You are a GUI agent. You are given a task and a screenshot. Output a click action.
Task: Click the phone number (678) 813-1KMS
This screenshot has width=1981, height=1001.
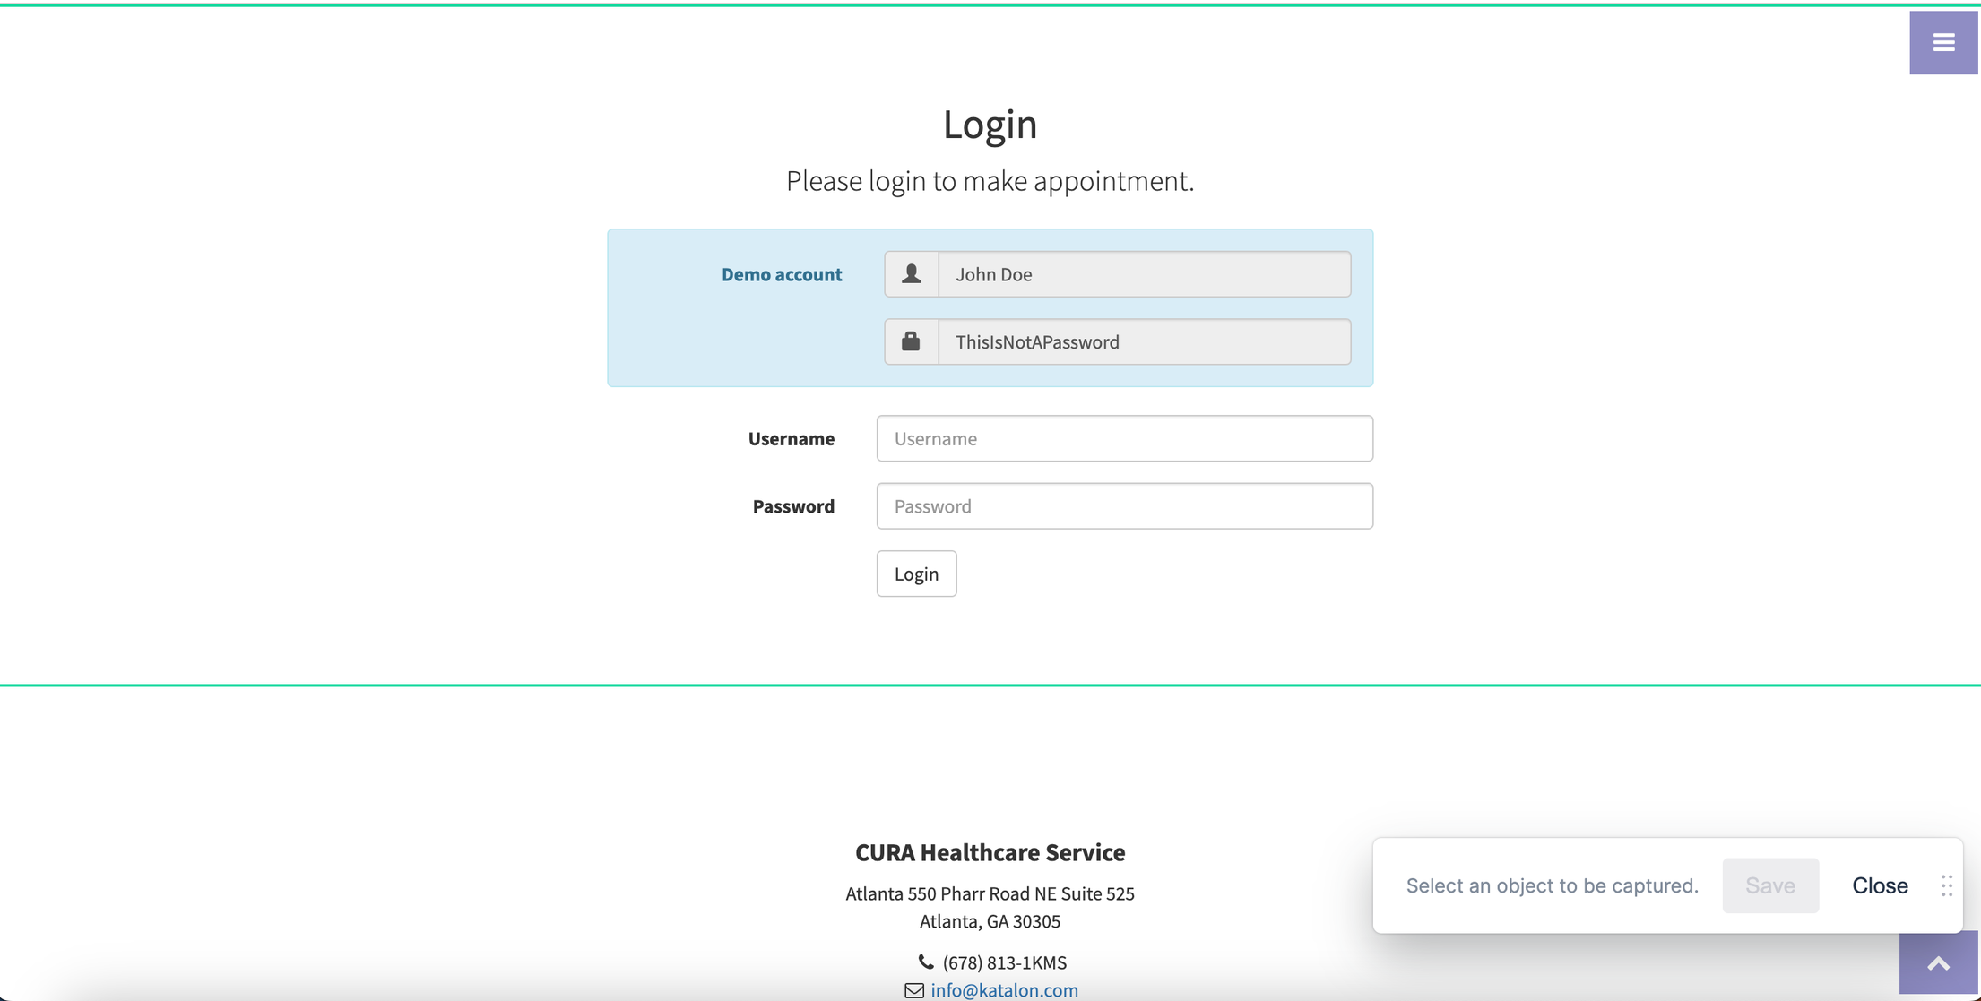click(x=1004, y=962)
